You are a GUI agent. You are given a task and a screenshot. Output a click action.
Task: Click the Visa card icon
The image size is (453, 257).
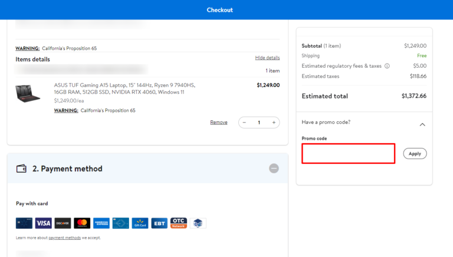coord(43,223)
